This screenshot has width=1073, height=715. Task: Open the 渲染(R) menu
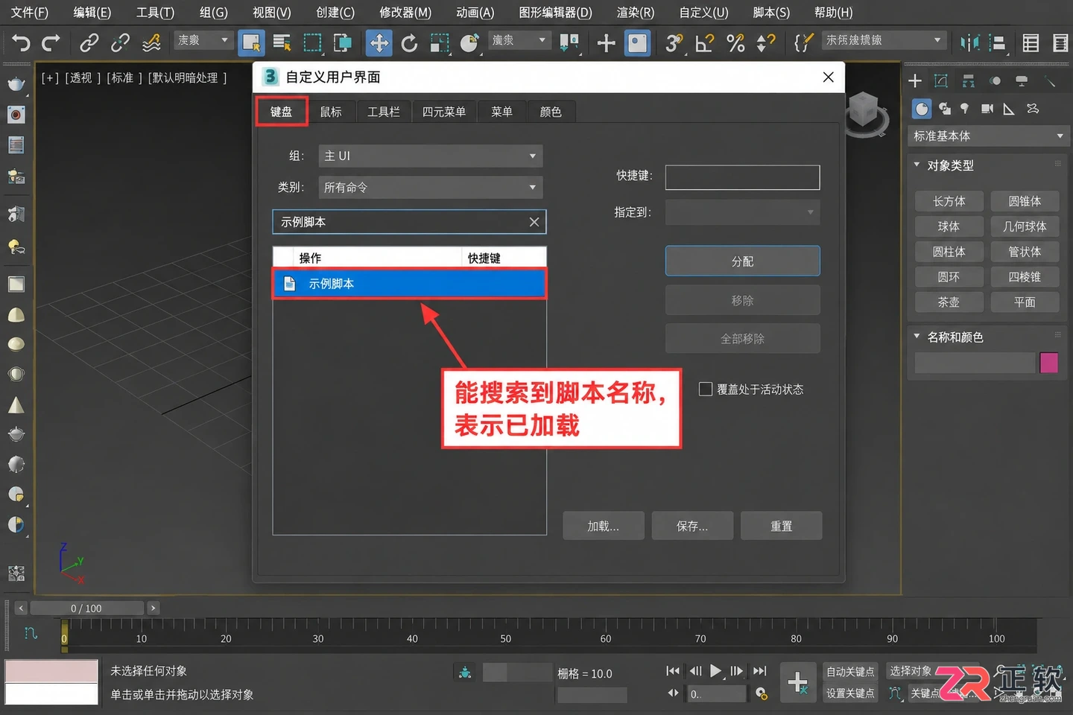click(636, 13)
